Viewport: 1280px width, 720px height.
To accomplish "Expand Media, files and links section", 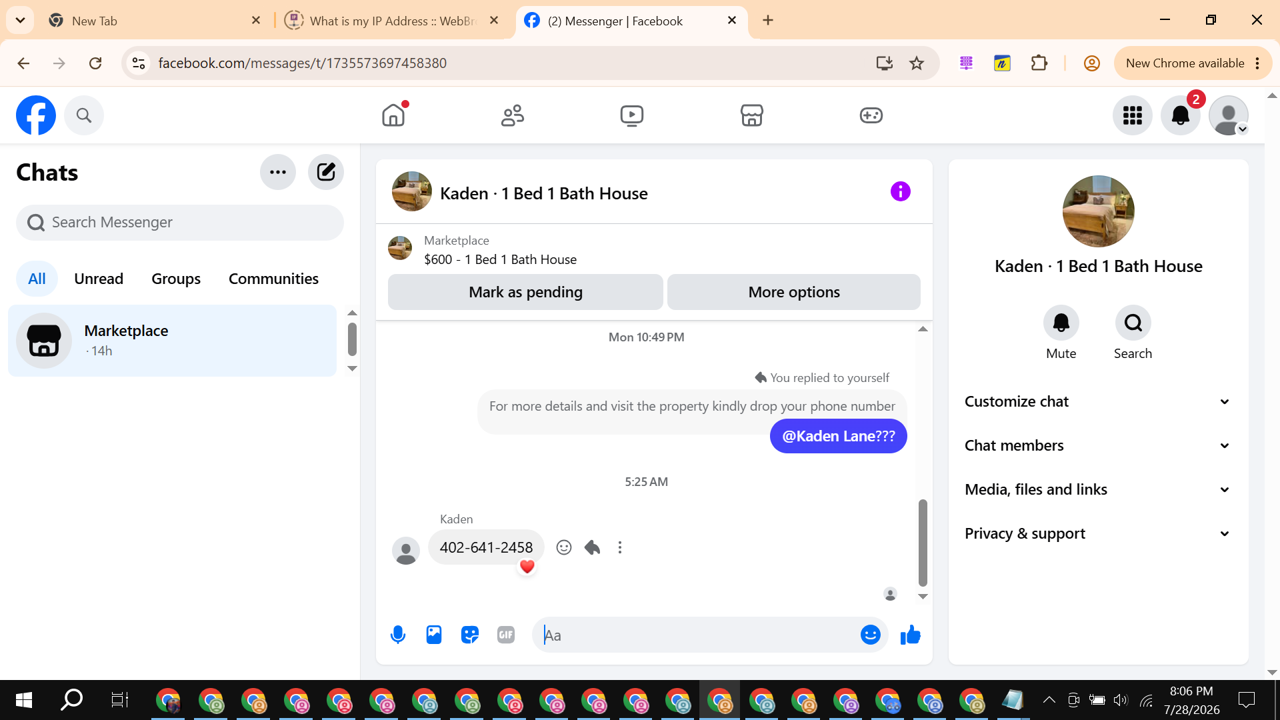I will [x=1098, y=489].
